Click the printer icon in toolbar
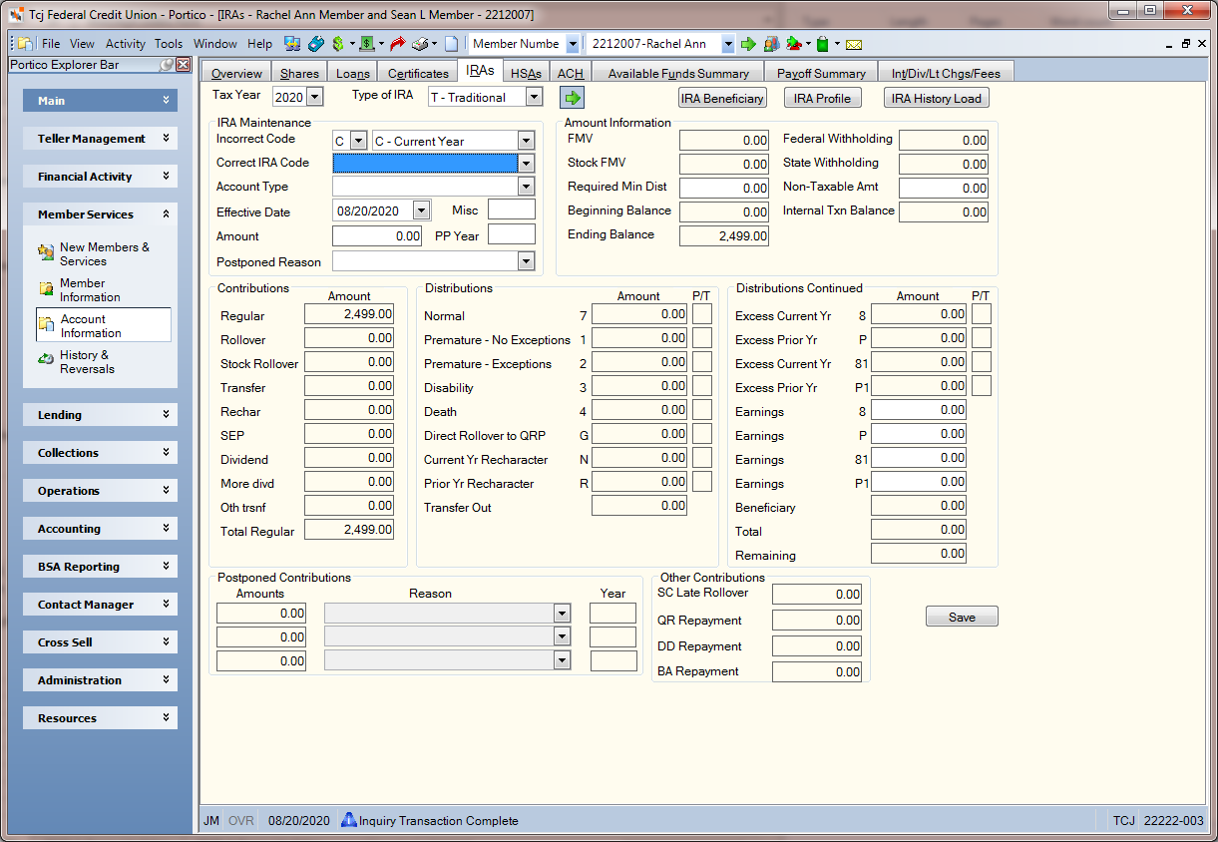 [420, 44]
